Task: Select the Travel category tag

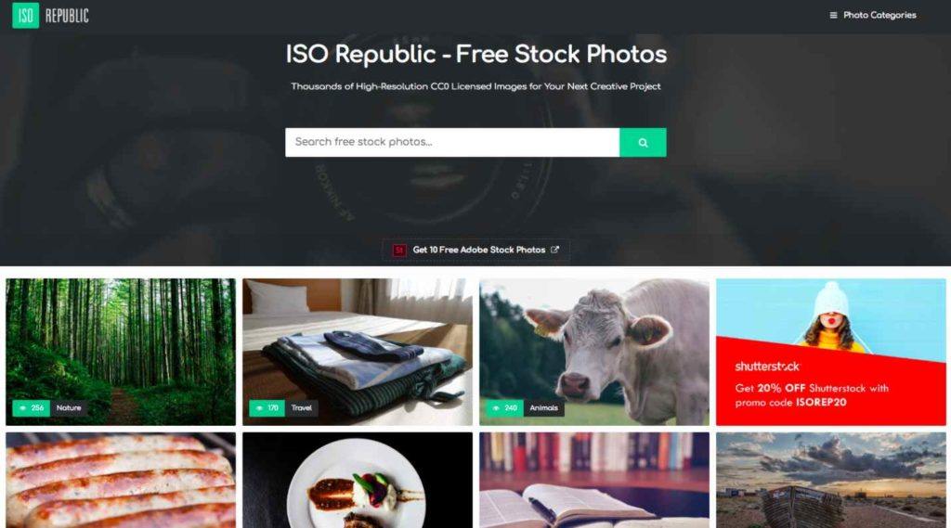Action: (302, 408)
